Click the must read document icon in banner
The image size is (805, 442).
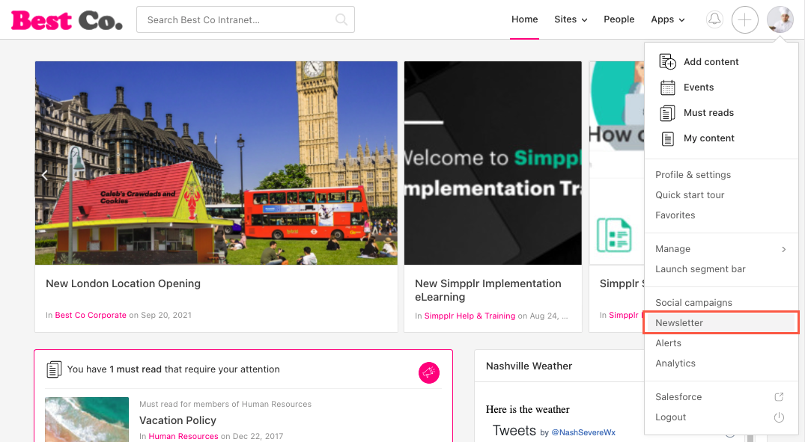click(54, 369)
